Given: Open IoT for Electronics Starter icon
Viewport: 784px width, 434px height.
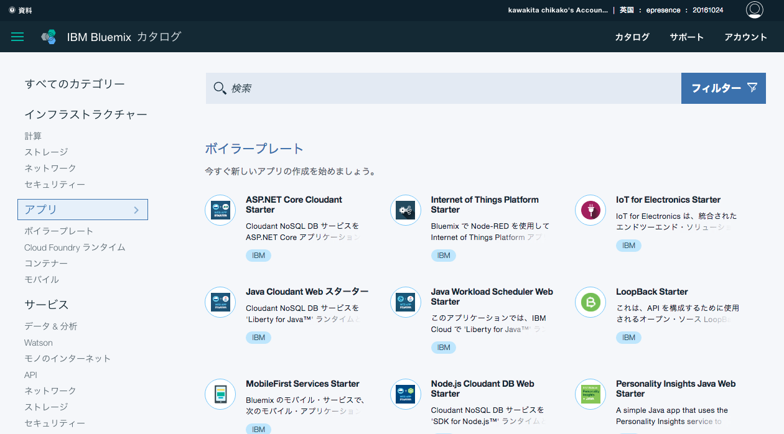Looking at the screenshot, I should click(590, 210).
